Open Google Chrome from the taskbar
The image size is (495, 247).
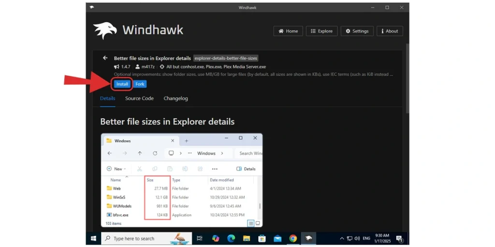click(x=293, y=238)
